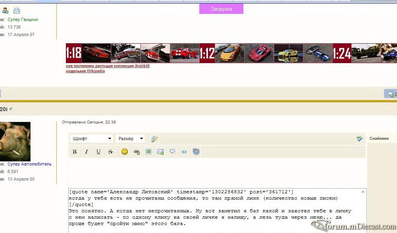Apply strikethrough formatting
Image resolution: width=397 pixels, height=233 pixels.
coord(110,152)
